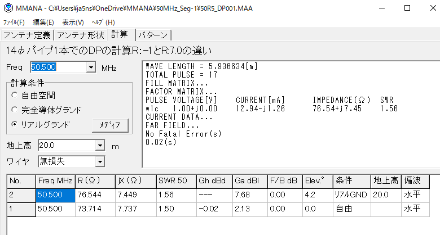
Task: Open the 編集(E) menu
Action: click(43, 22)
